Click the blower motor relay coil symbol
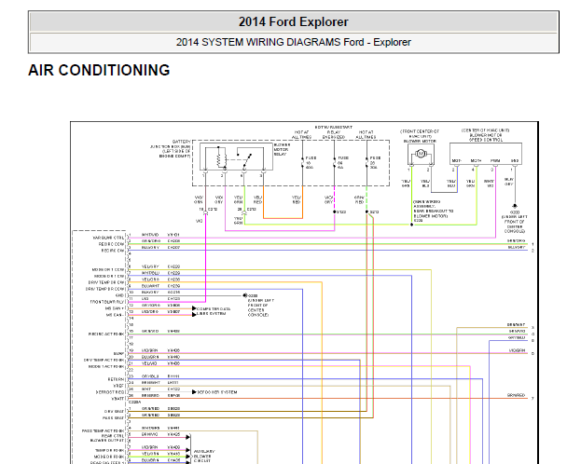 (x=221, y=158)
